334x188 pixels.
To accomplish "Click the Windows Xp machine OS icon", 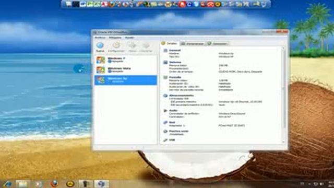I will (101, 80).
